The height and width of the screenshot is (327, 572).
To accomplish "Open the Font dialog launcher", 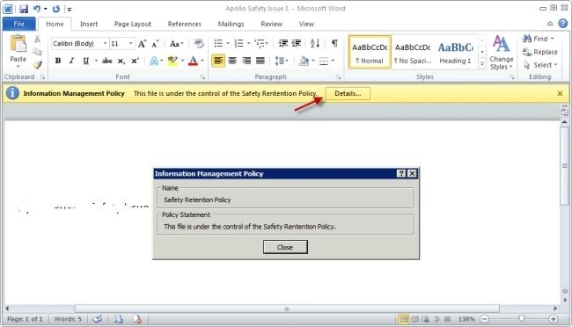I will (x=202, y=77).
